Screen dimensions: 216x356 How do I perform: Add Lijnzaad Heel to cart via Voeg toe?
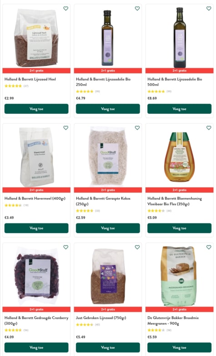36,109
